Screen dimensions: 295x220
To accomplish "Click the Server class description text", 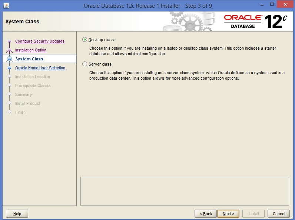I will 187,76.
